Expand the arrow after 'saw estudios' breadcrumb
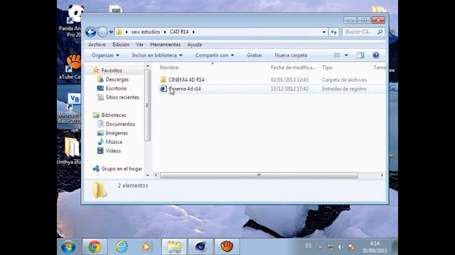This screenshot has width=455, height=255. click(x=165, y=32)
